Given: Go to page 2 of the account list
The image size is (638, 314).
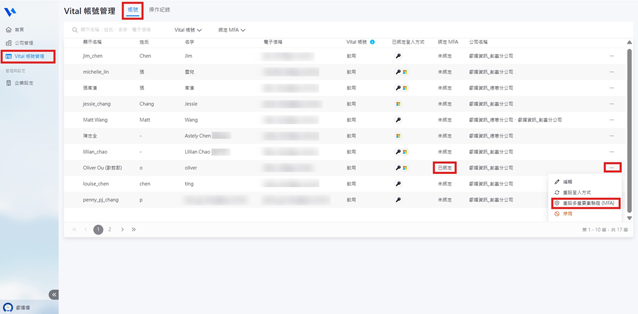Looking at the screenshot, I should pos(110,229).
